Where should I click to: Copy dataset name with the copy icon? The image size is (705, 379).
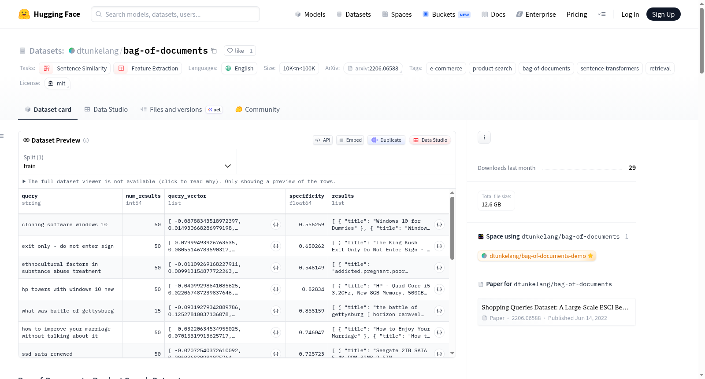coord(214,51)
